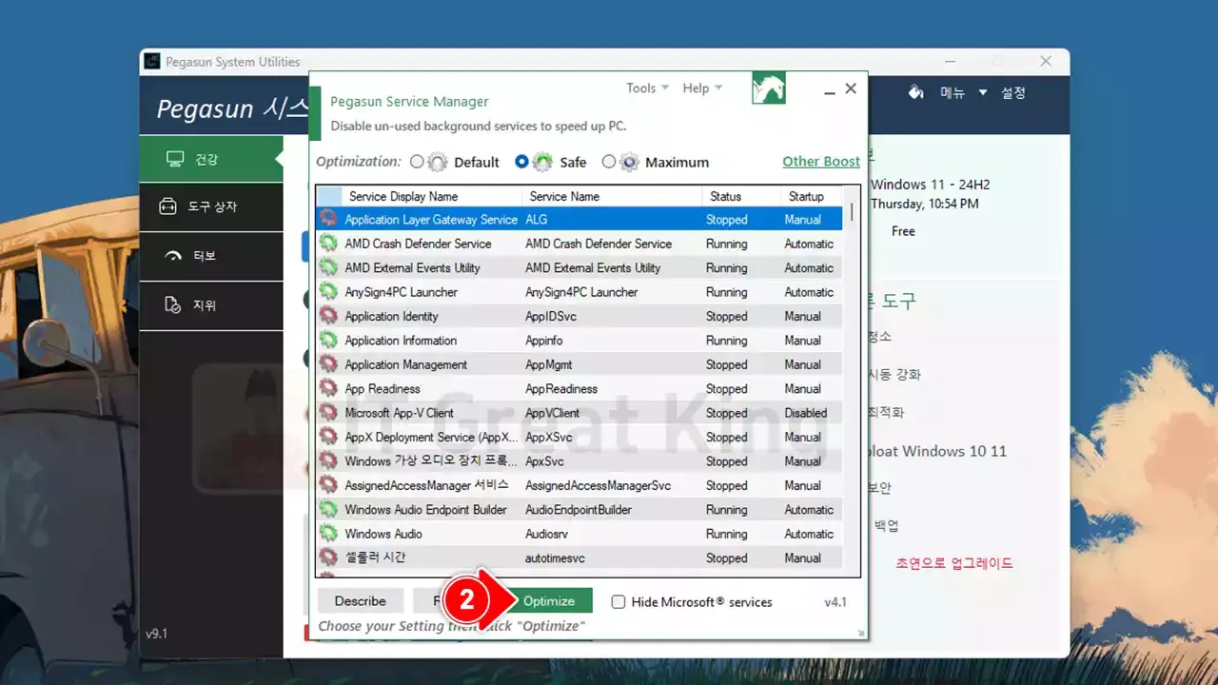The image size is (1218, 685).
Task: Select the Default optimization radio button
Action: click(417, 162)
